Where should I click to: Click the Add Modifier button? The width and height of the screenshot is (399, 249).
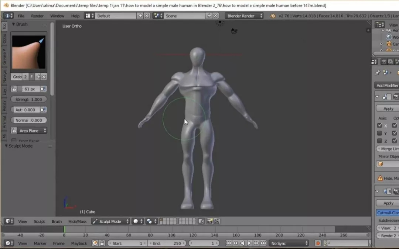(388, 85)
